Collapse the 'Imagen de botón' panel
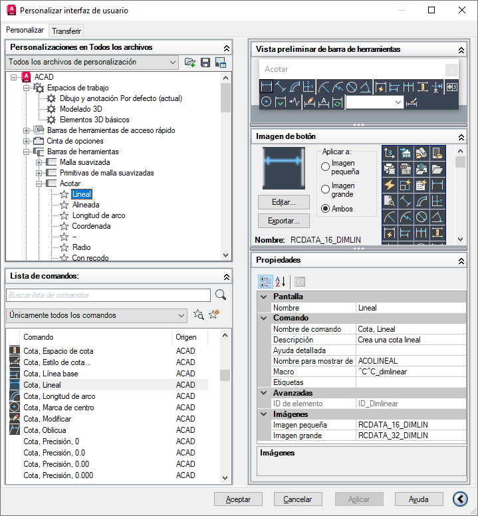Viewport: 478px width, 516px height. click(x=461, y=137)
